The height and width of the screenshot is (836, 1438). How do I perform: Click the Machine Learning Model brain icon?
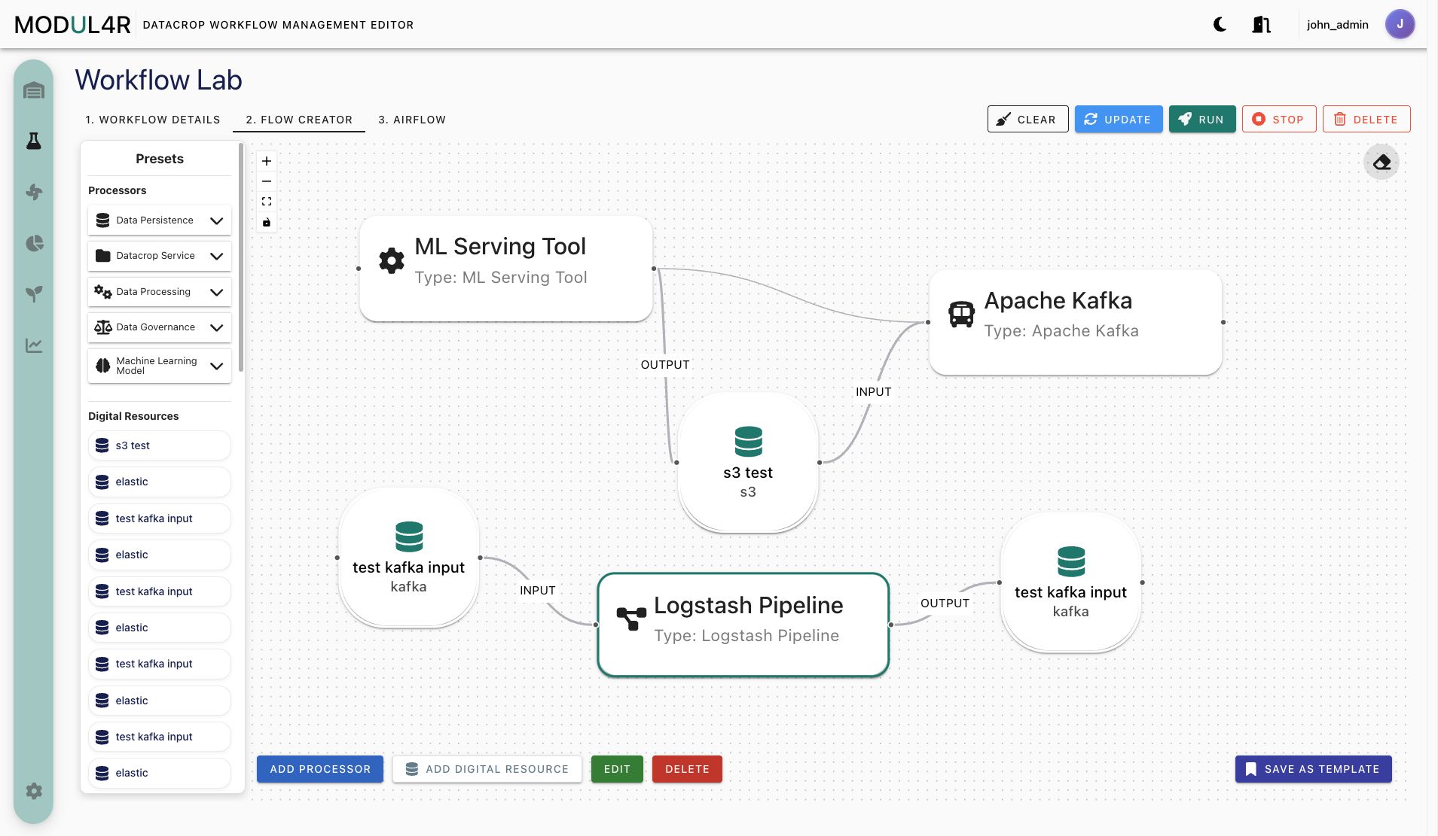103,366
